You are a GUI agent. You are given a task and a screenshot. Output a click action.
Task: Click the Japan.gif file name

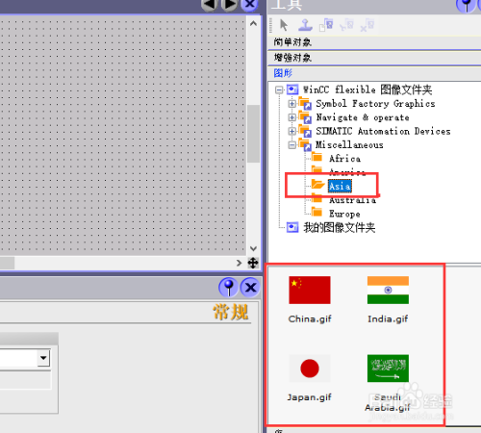[310, 397]
